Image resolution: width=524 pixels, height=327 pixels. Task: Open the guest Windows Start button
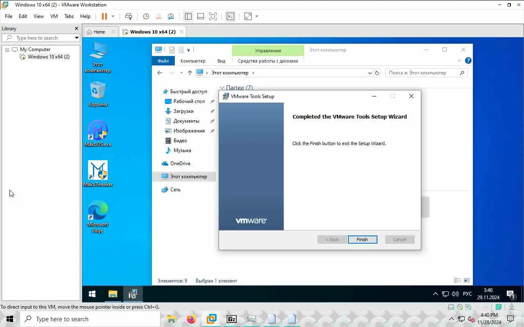[x=92, y=294]
